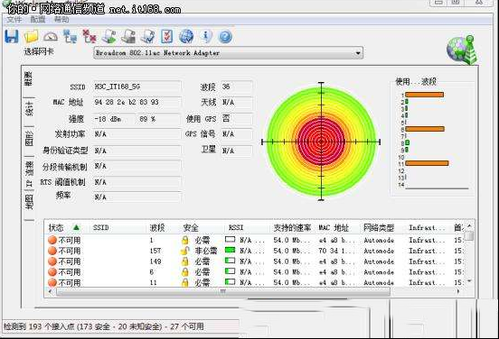Screen dimensions: 499x339
Task: Click the blue floppy disk save icon
Action: pyautogui.click(x=12, y=36)
